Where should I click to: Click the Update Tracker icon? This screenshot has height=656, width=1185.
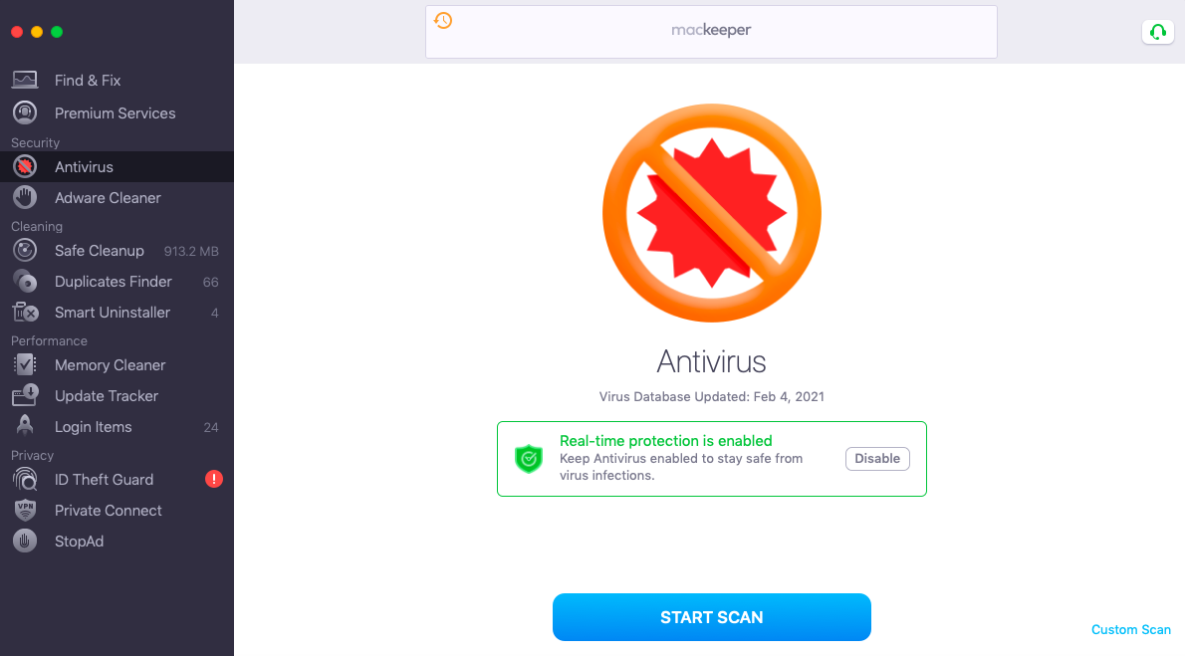click(x=25, y=395)
